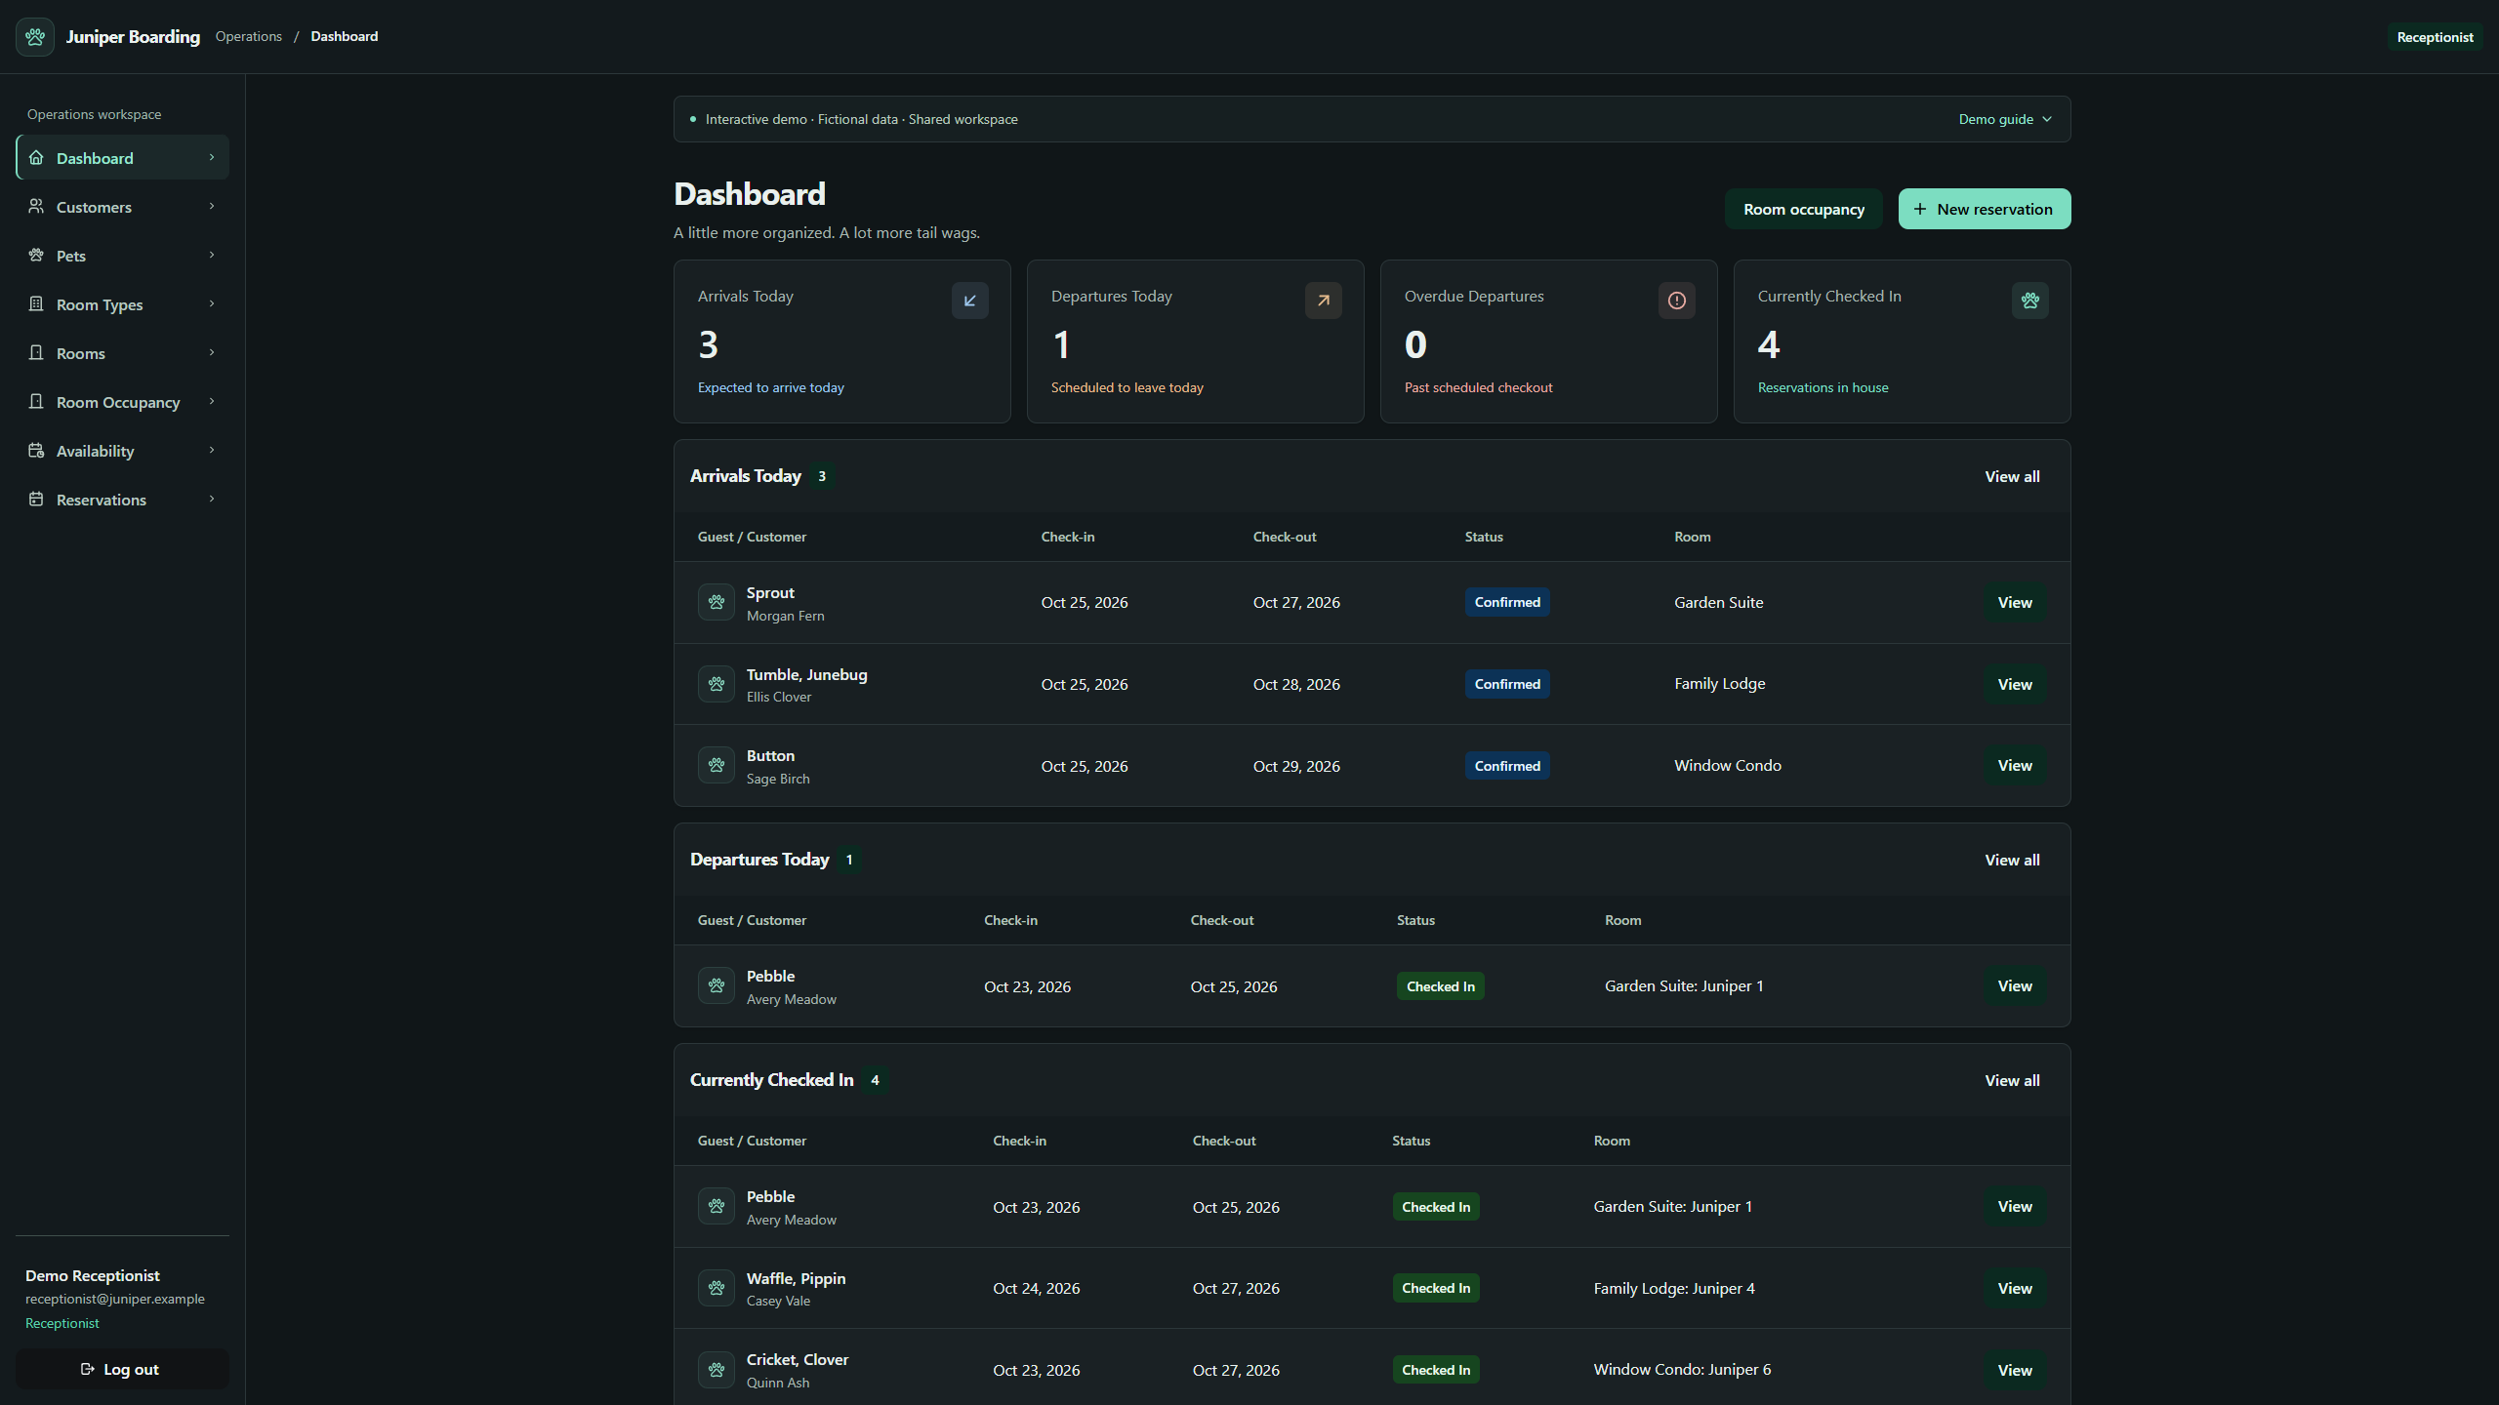Open Availability in the sidebar
The width and height of the screenshot is (2499, 1405).
[122, 450]
